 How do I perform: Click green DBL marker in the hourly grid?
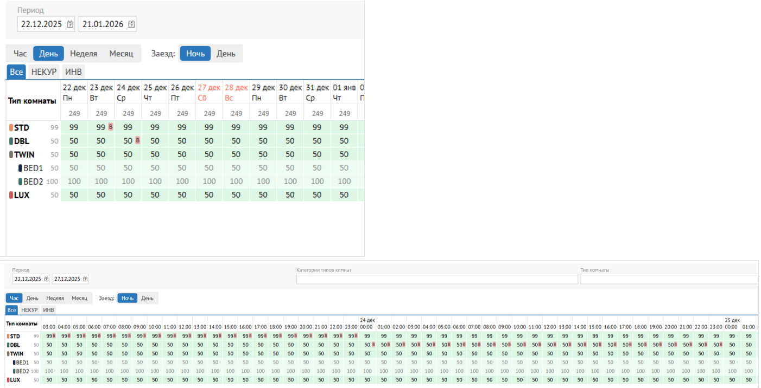pos(8,345)
